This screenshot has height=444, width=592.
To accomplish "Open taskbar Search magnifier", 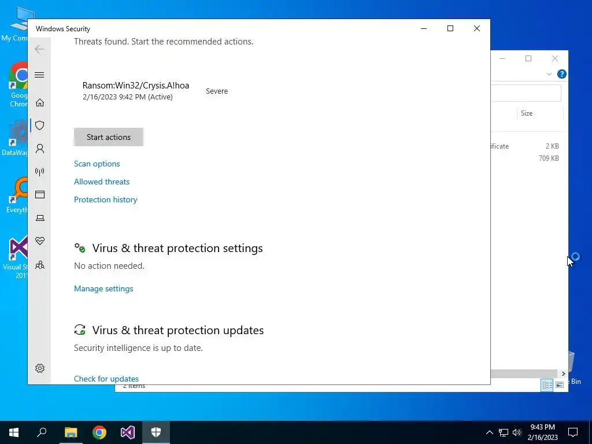I will (x=42, y=432).
